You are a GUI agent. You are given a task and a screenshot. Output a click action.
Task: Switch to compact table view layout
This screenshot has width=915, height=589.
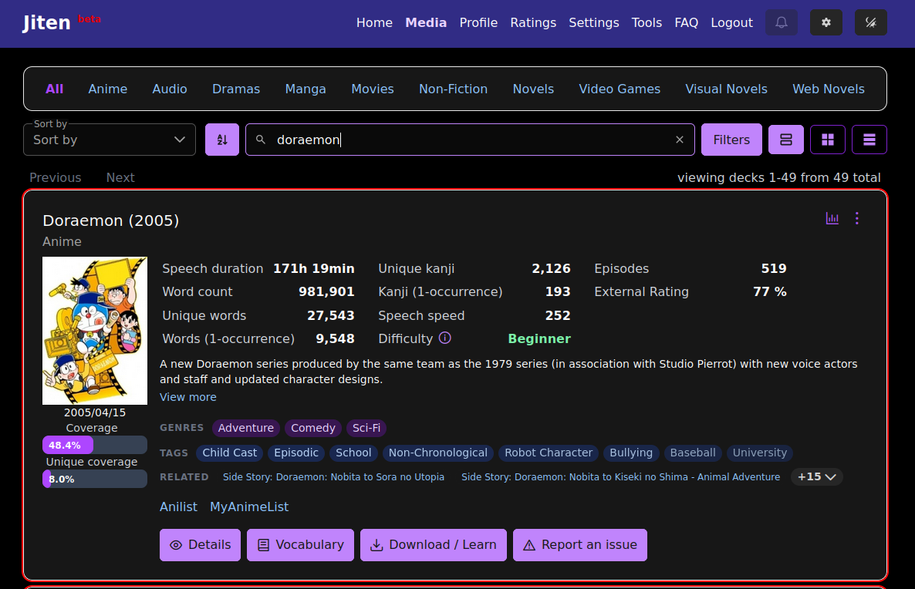869,140
